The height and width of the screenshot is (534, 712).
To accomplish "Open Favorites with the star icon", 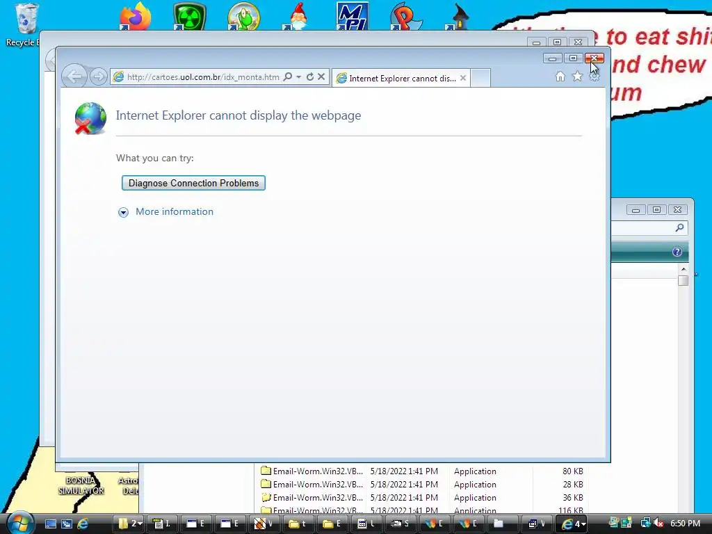I will coord(577,76).
